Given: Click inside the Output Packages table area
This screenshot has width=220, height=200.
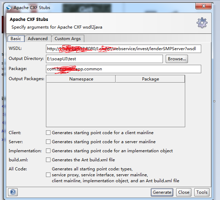Looking at the screenshot, I should click(116, 105).
